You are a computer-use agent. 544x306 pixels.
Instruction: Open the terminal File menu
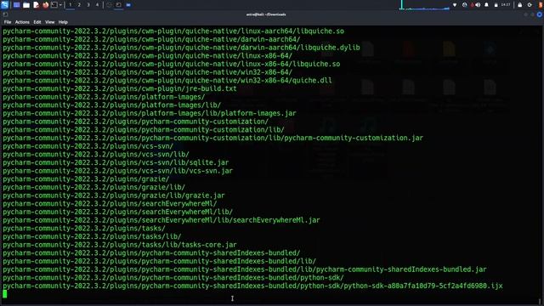[8, 22]
